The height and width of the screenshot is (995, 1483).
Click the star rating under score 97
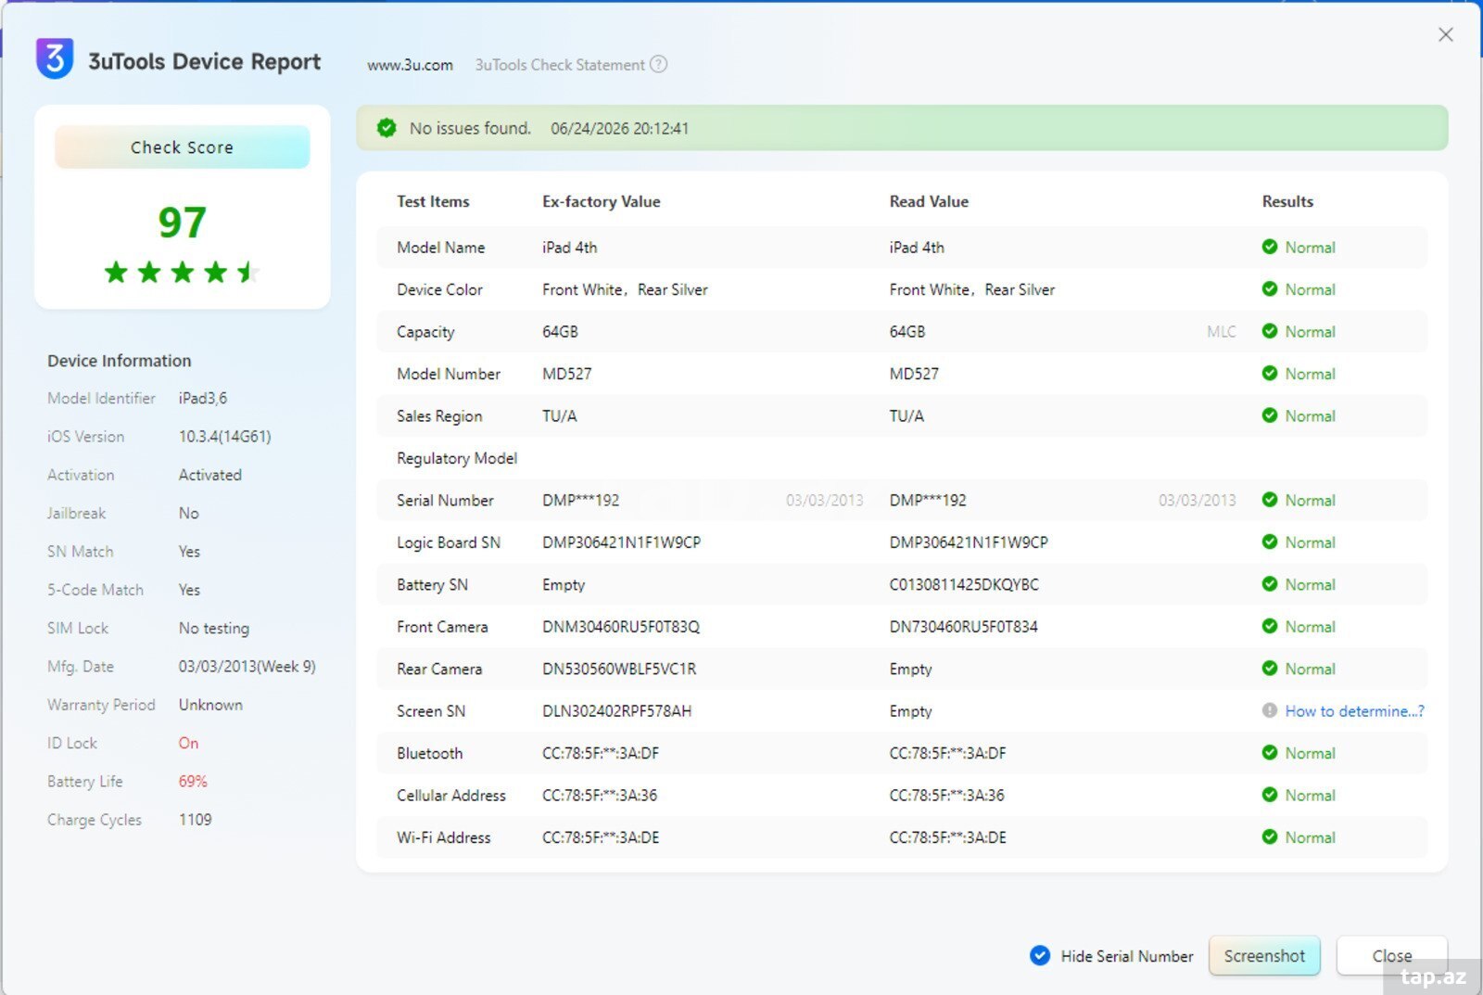point(182,272)
